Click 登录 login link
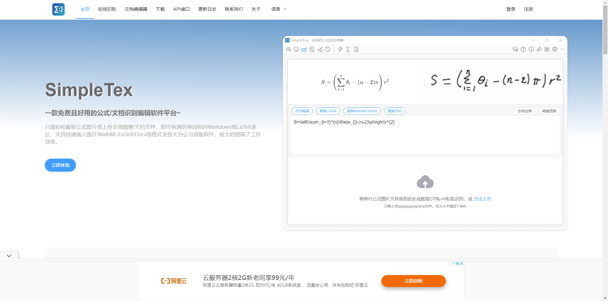Screen dimensions: 608x301 click(x=511, y=9)
